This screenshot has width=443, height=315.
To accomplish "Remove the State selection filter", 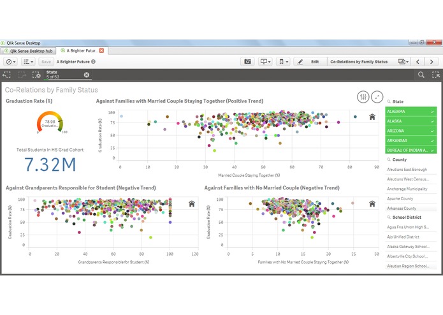I will click(x=87, y=75).
